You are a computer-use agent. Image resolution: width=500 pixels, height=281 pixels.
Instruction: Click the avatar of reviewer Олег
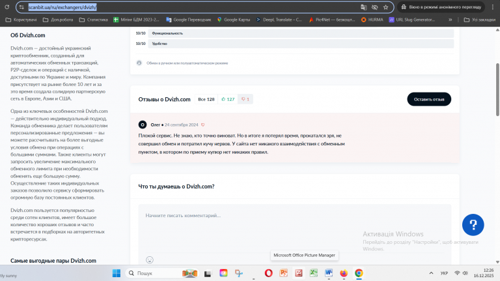click(x=143, y=125)
